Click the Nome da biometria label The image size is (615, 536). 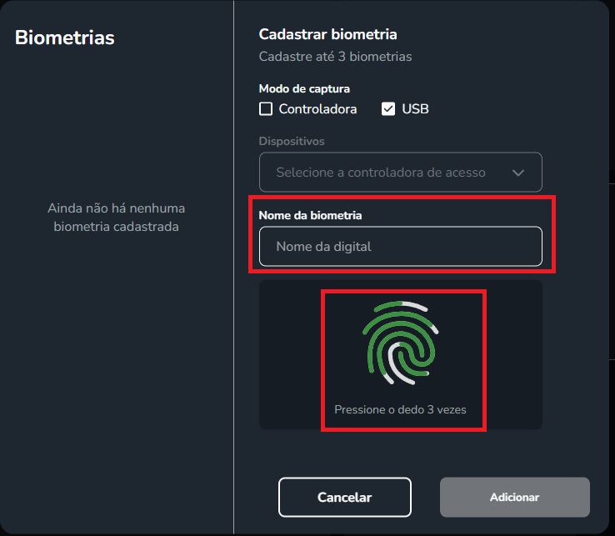(310, 215)
